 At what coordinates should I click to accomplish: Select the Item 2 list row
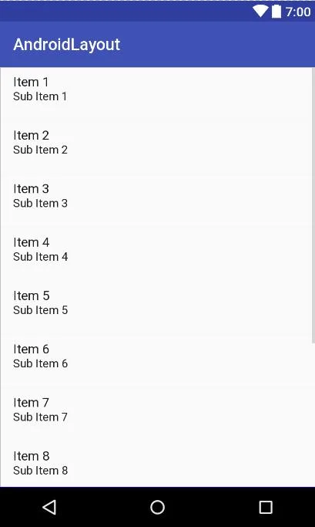pos(156,143)
